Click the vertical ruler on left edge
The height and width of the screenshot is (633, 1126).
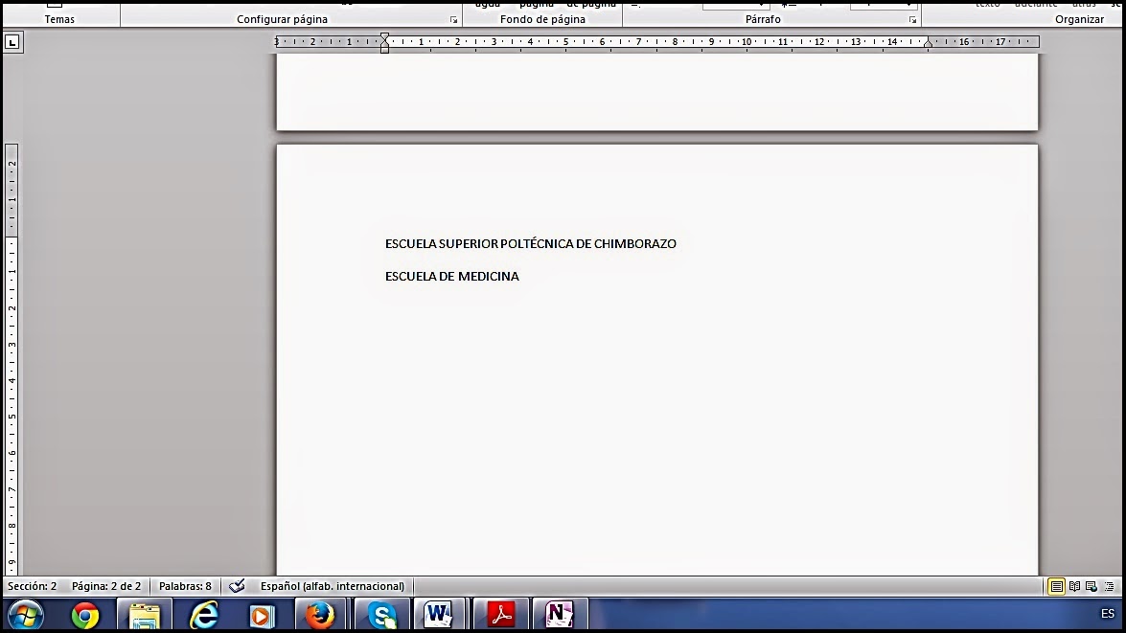(x=11, y=359)
